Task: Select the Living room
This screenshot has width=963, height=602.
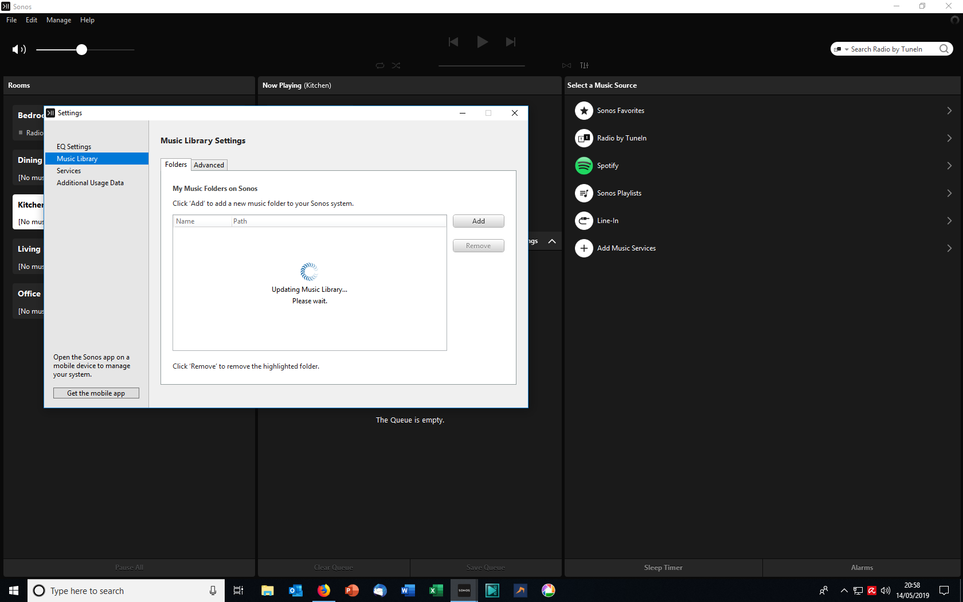Action: (x=28, y=257)
